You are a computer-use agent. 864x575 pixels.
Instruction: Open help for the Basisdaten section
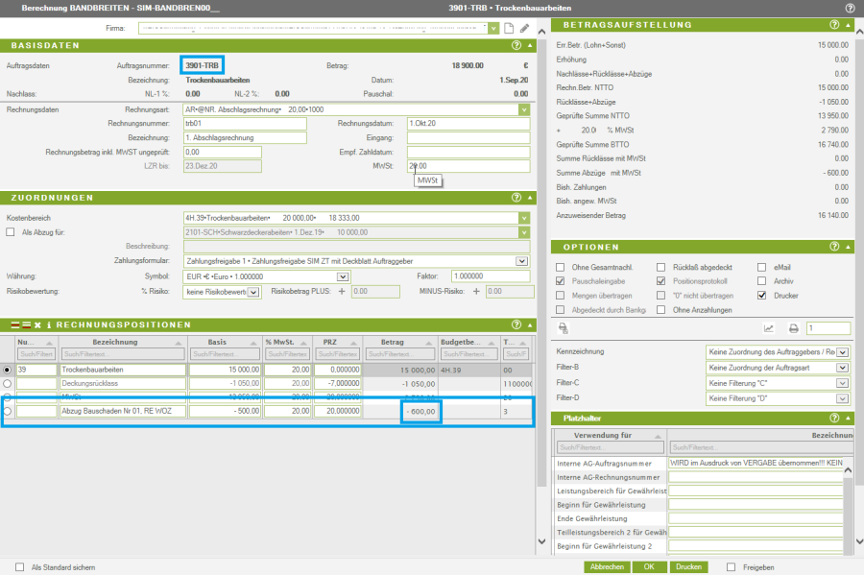click(516, 45)
